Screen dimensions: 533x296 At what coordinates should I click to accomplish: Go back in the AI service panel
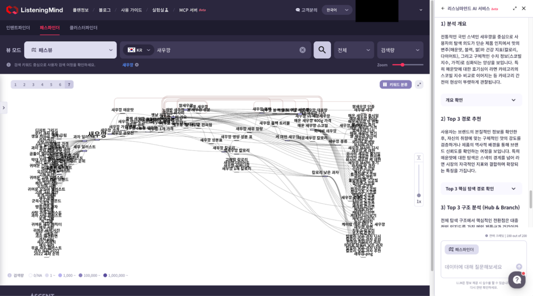[443, 8]
